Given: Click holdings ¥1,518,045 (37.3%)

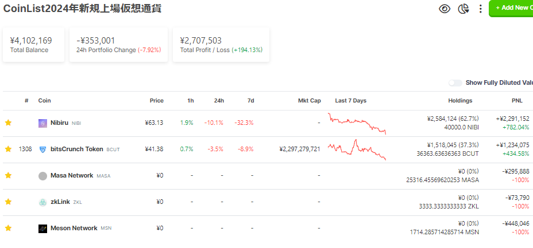Looking at the screenshot, I should pyautogui.click(x=453, y=145).
